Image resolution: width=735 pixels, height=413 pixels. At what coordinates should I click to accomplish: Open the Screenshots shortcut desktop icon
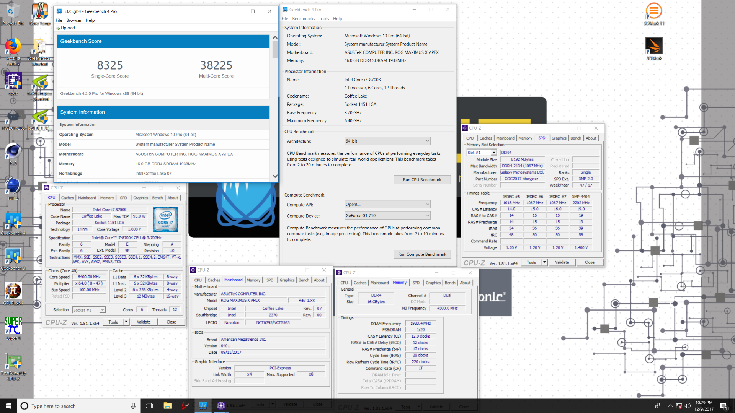[40, 52]
